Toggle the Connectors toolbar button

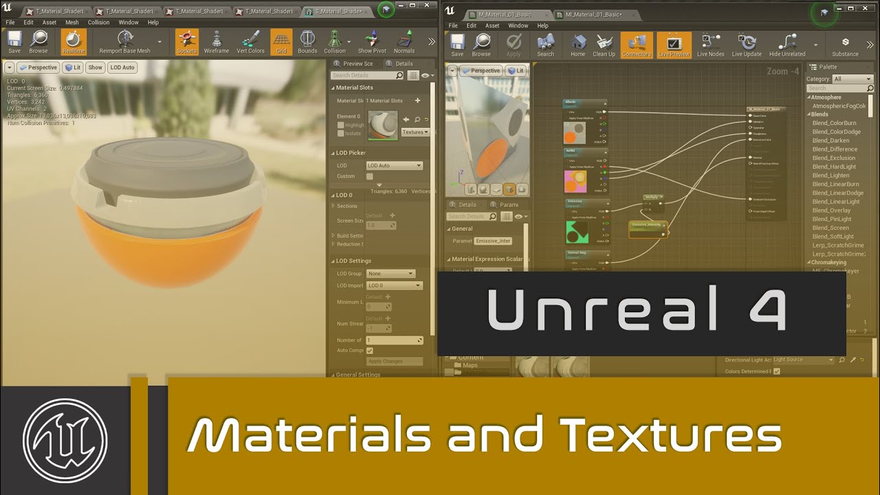637,45
